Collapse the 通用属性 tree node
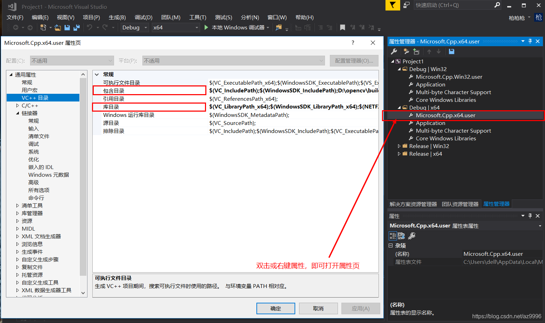This screenshot has height=323, width=545. [11, 75]
